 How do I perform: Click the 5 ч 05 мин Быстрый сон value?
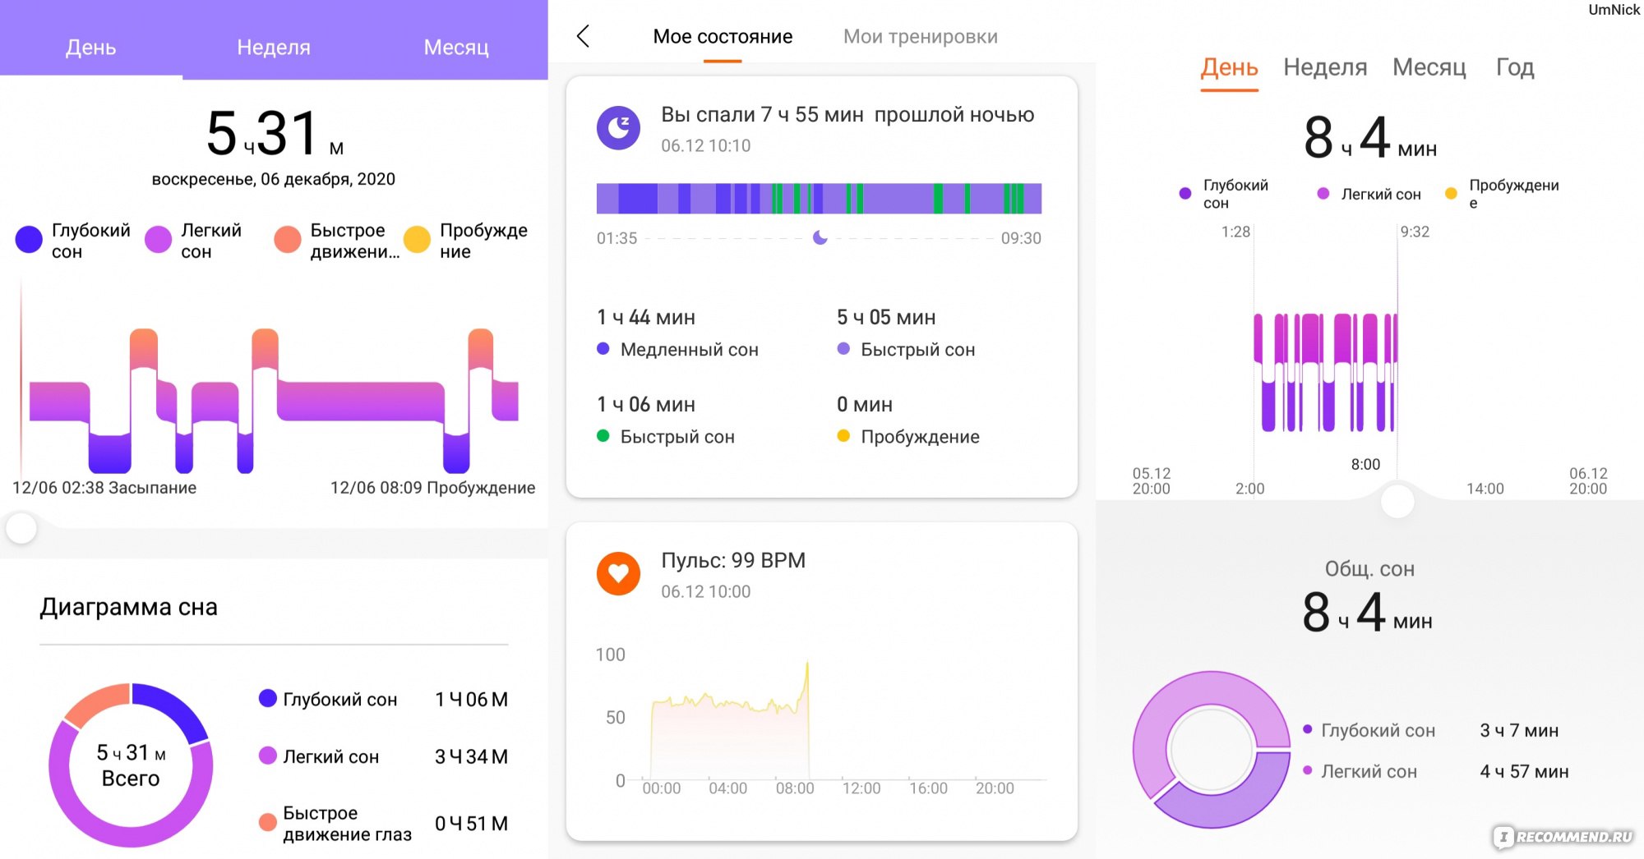[x=886, y=317]
